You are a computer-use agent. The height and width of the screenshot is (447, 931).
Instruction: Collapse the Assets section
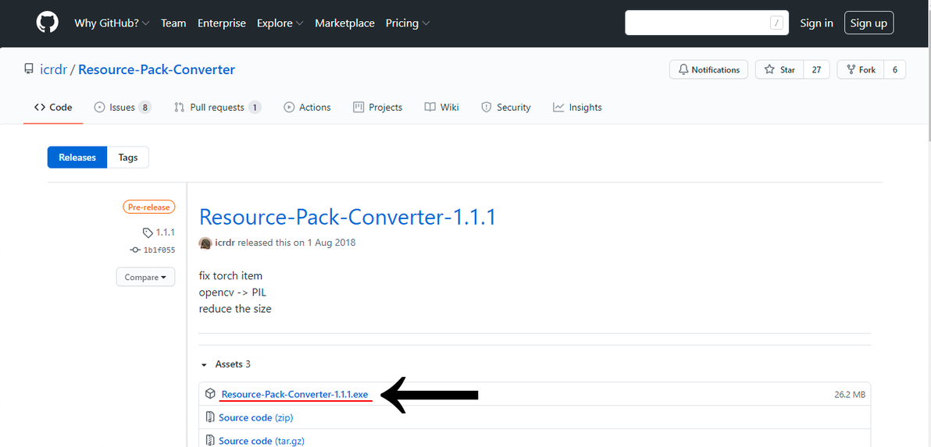(205, 364)
